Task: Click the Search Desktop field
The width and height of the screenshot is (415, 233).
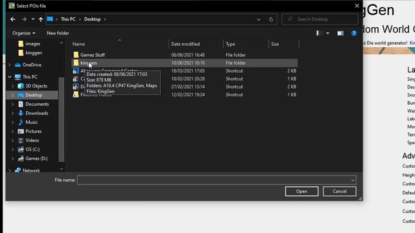Action: point(320,19)
